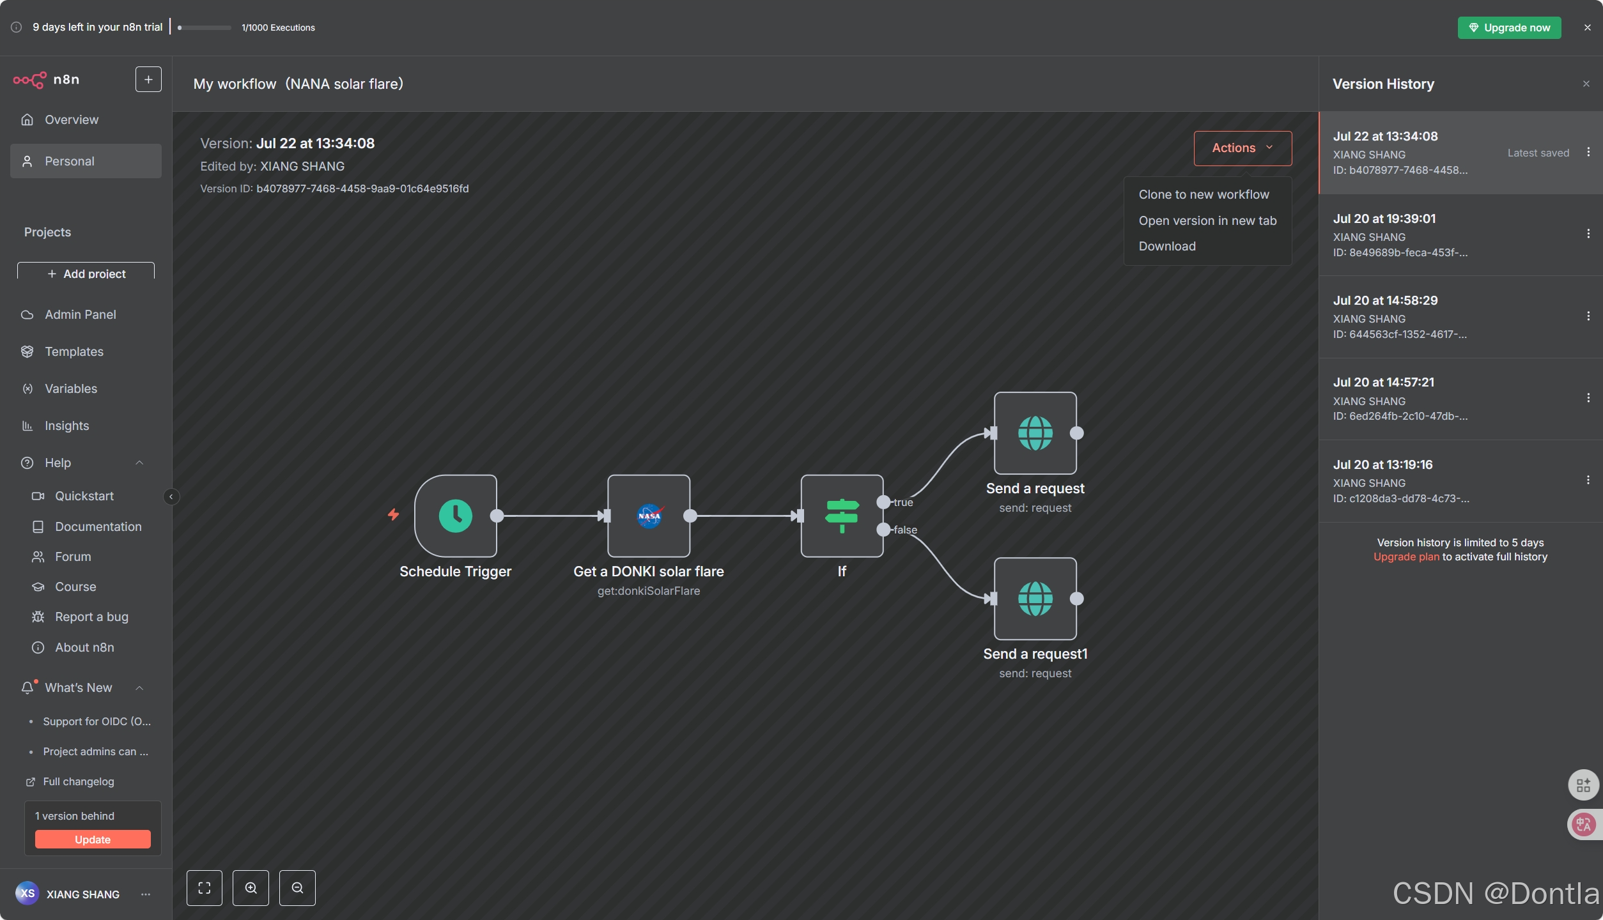Click the executions progress bar
Viewport: 1603px width, 920px height.
point(205,27)
